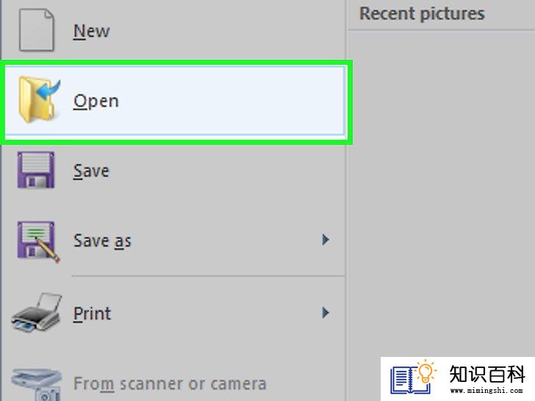This screenshot has width=535, height=401.
Task: Choose the Save menu entry text
Action: [91, 171]
